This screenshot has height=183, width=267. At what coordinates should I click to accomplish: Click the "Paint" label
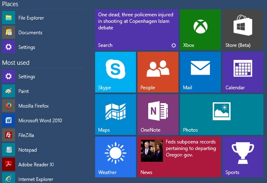tap(24, 91)
